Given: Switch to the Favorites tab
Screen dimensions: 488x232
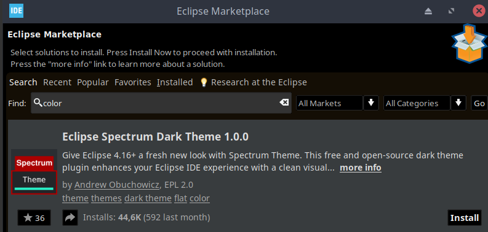Looking at the screenshot, I should pos(133,82).
